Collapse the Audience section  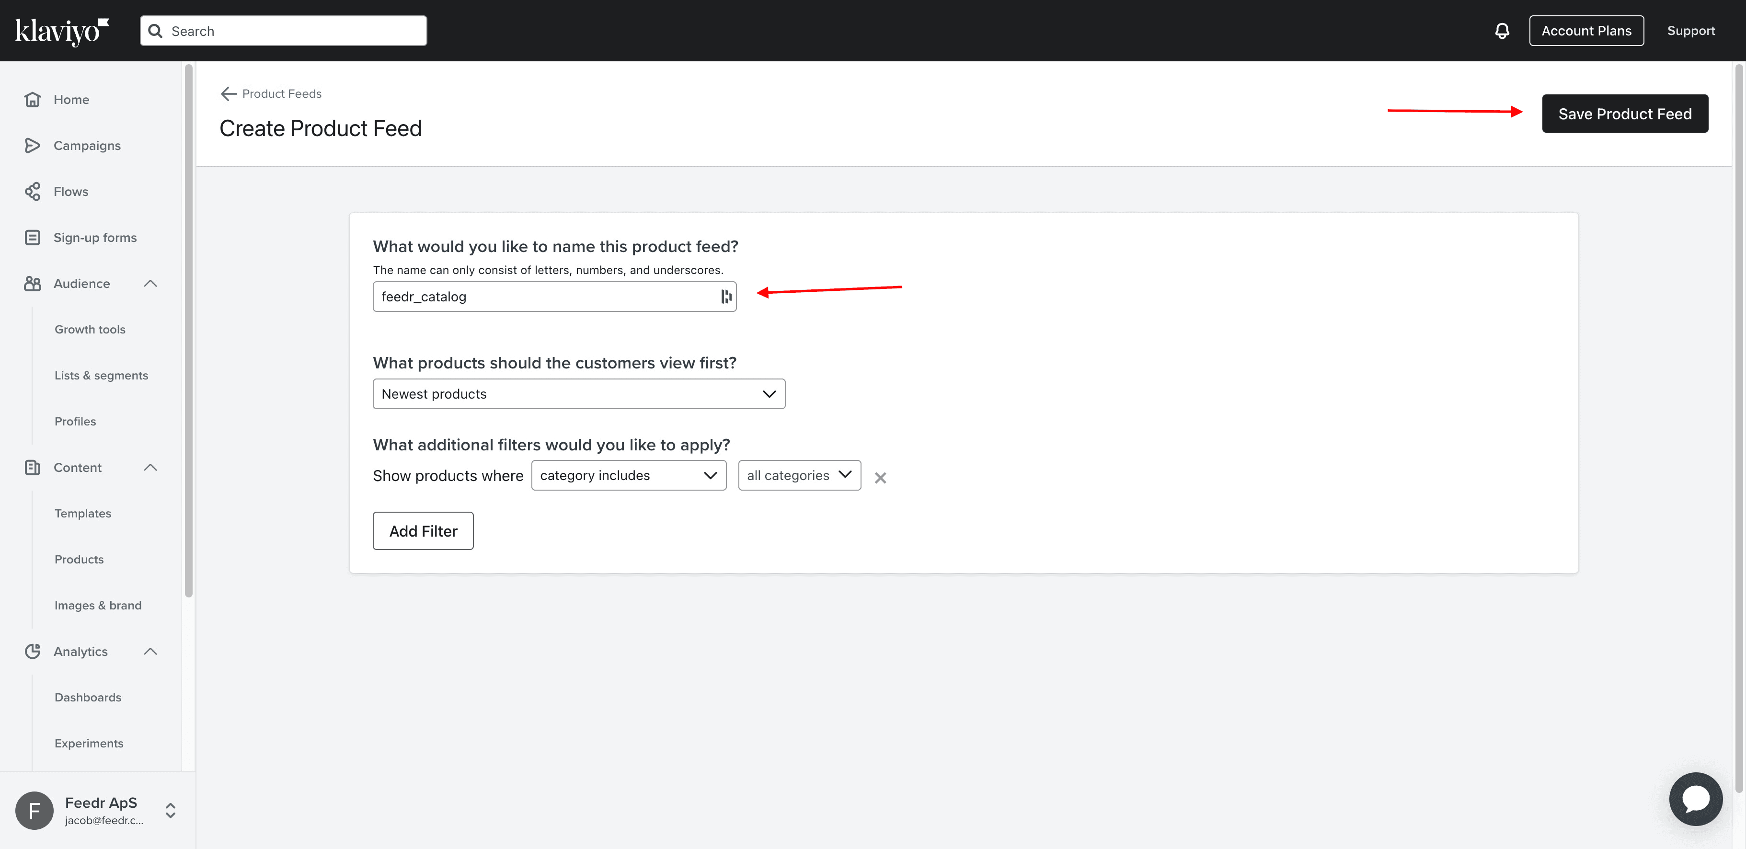tap(150, 283)
